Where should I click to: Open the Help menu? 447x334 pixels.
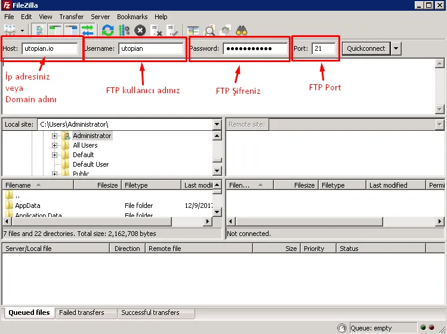coord(161,17)
